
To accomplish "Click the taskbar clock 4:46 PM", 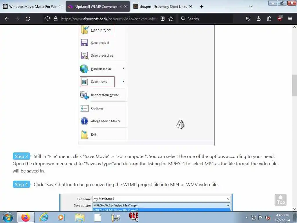I will (x=282, y=217).
